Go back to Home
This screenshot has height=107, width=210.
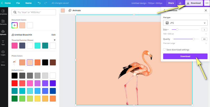[x=6, y=3]
